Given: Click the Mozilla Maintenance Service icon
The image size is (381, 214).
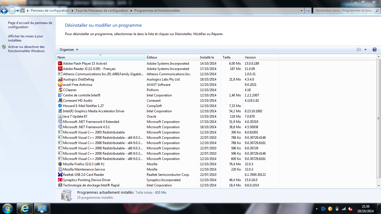Looking at the screenshot, I should pos(60,169).
